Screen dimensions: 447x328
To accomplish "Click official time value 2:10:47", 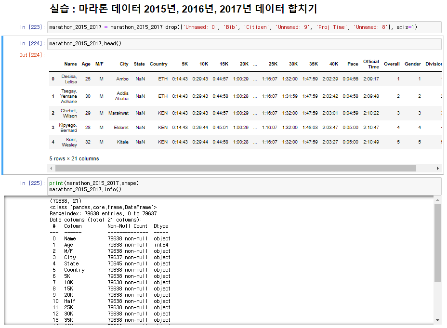I will [x=371, y=128].
